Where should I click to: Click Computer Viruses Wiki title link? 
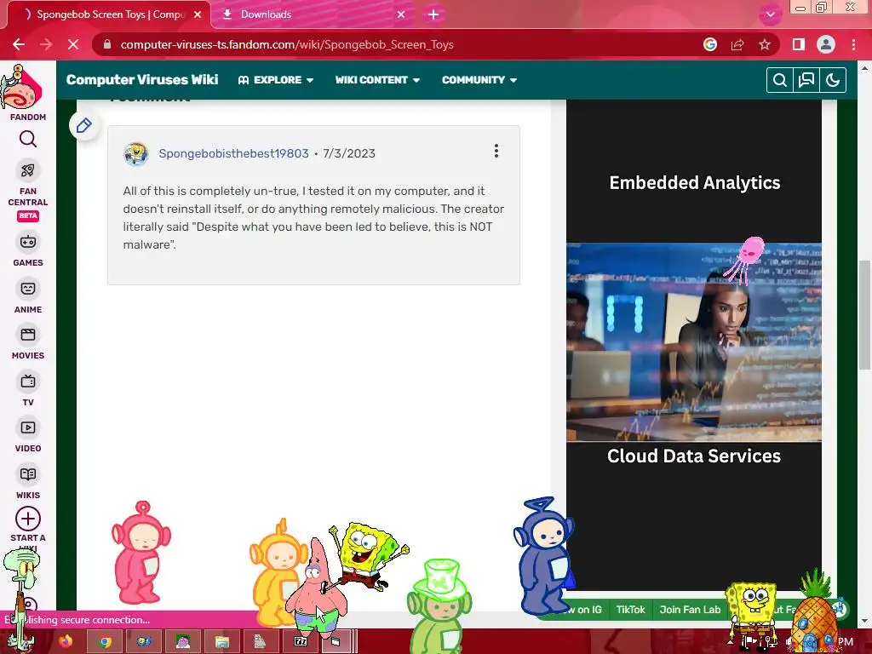142,79
